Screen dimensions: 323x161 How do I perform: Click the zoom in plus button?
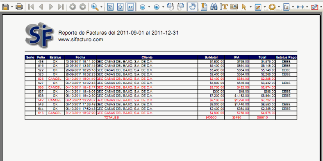(157, 7)
